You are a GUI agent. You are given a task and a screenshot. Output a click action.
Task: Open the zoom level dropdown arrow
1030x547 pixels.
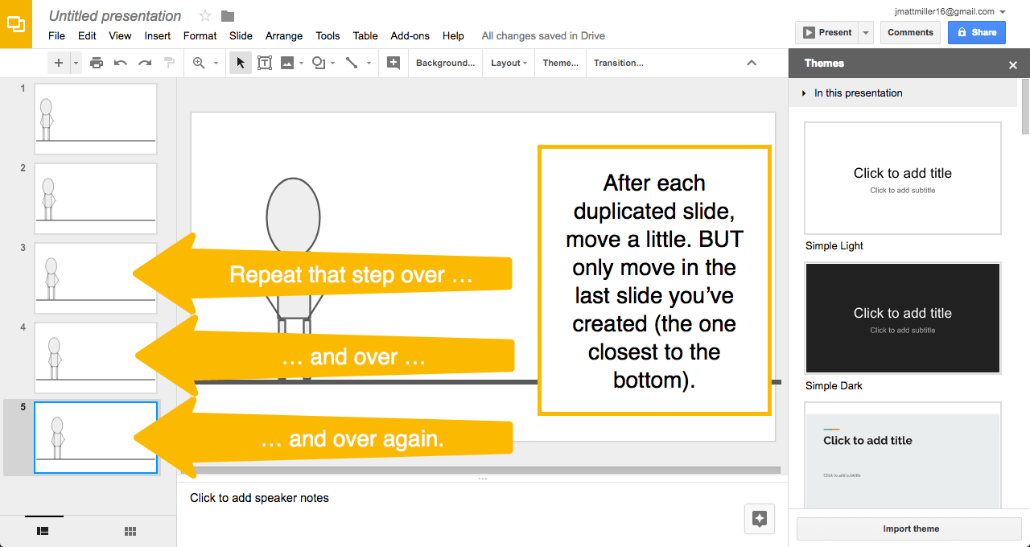pyautogui.click(x=216, y=63)
